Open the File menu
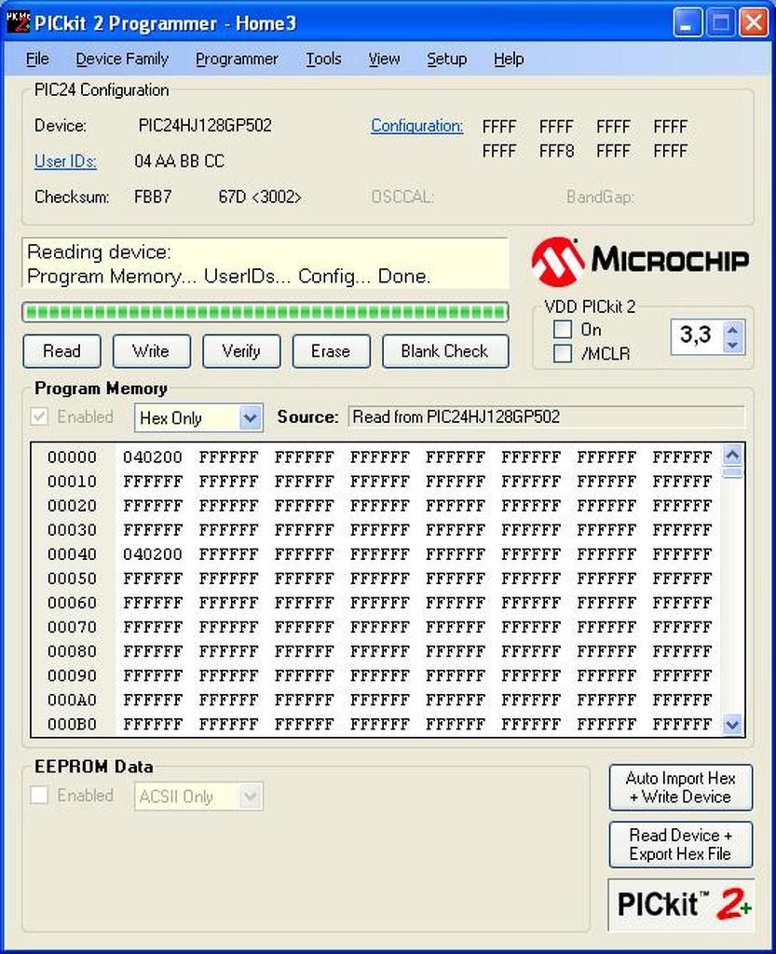The image size is (776, 954). tap(37, 59)
